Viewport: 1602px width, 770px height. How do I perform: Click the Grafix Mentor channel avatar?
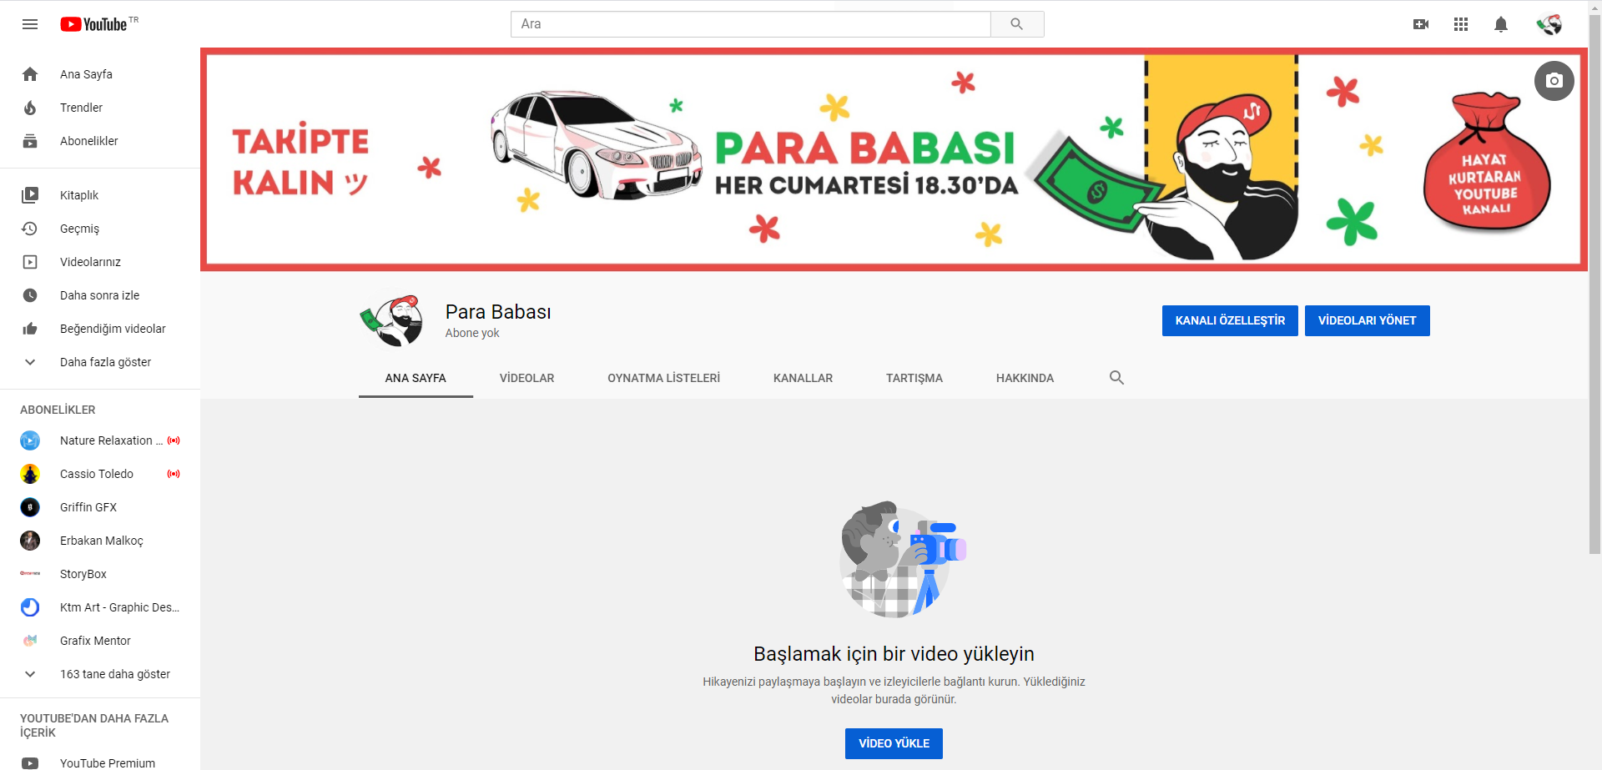[30, 641]
